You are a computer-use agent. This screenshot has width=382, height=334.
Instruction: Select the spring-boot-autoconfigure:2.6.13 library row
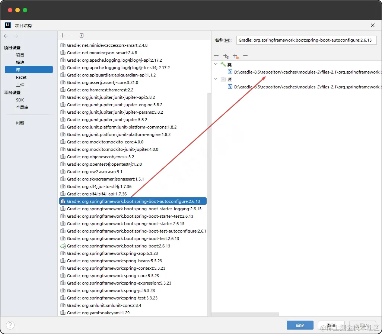pos(133,201)
